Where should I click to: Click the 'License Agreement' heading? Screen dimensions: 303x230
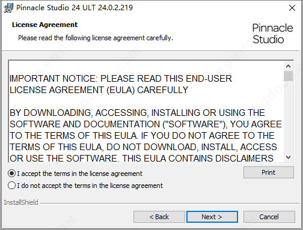(44, 25)
